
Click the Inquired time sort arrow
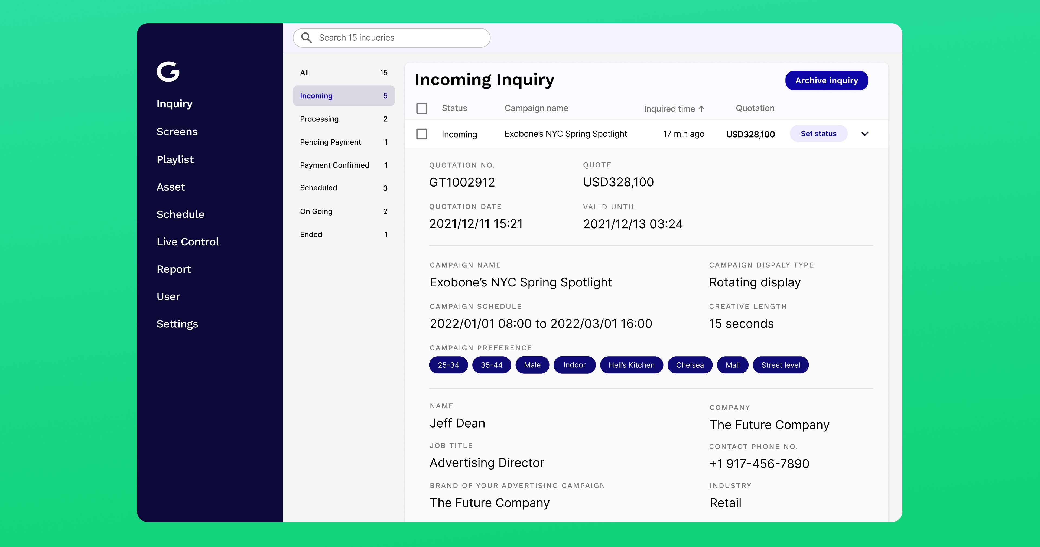pos(701,109)
